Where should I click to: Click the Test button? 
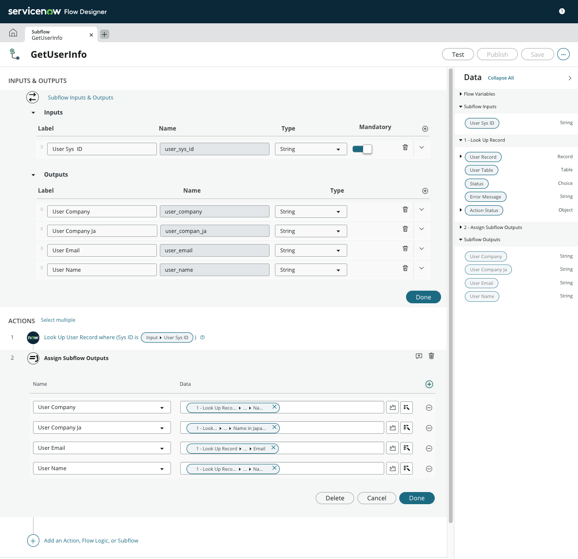pyautogui.click(x=458, y=54)
